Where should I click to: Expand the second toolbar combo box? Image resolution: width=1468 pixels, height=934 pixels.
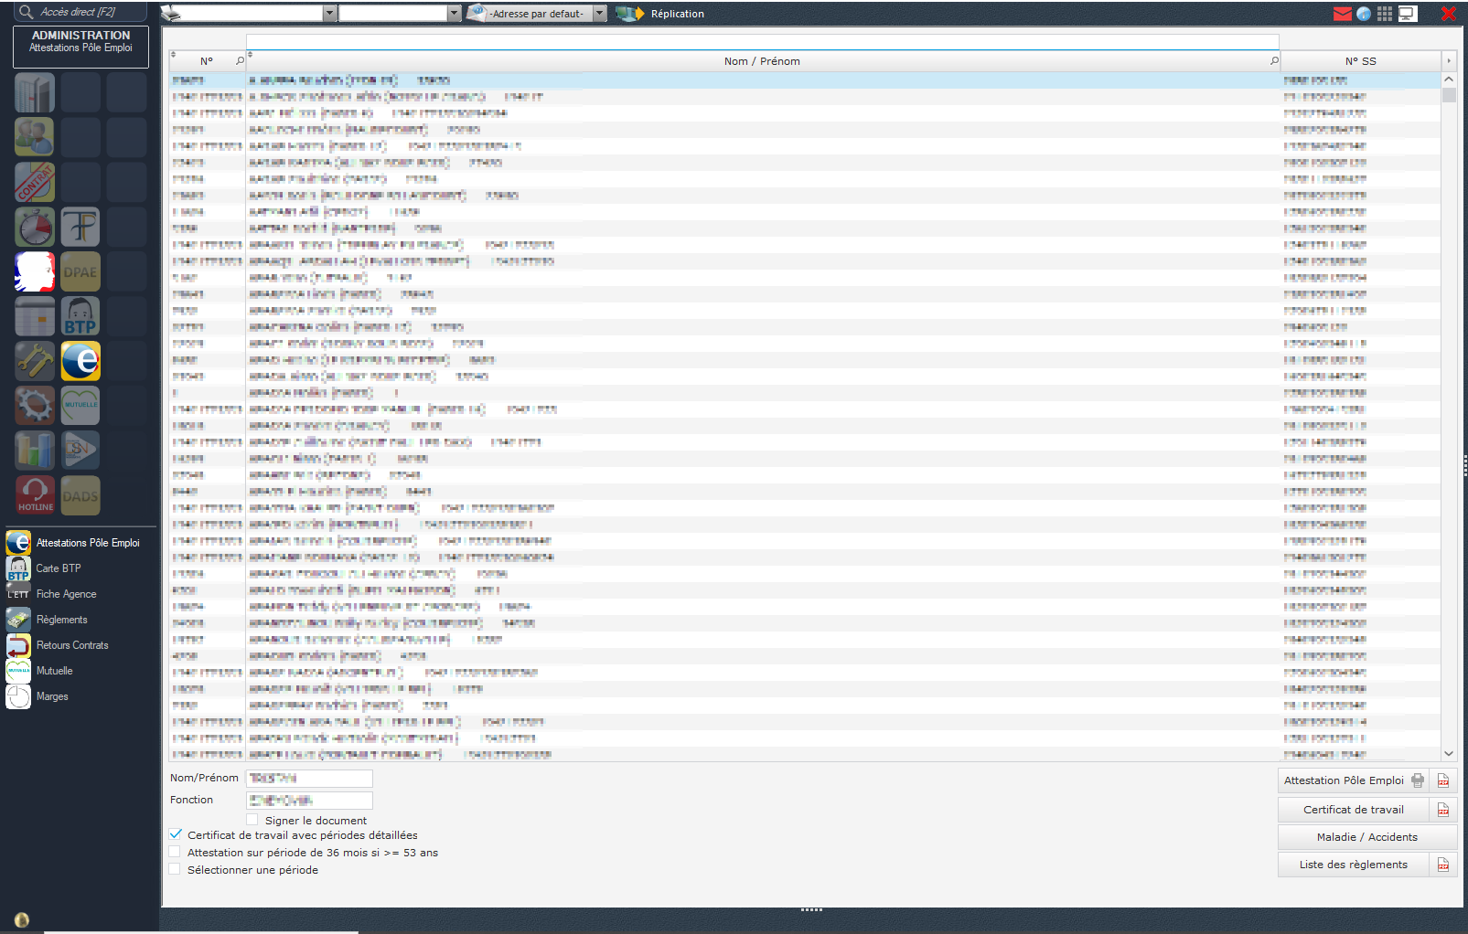pyautogui.click(x=454, y=14)
